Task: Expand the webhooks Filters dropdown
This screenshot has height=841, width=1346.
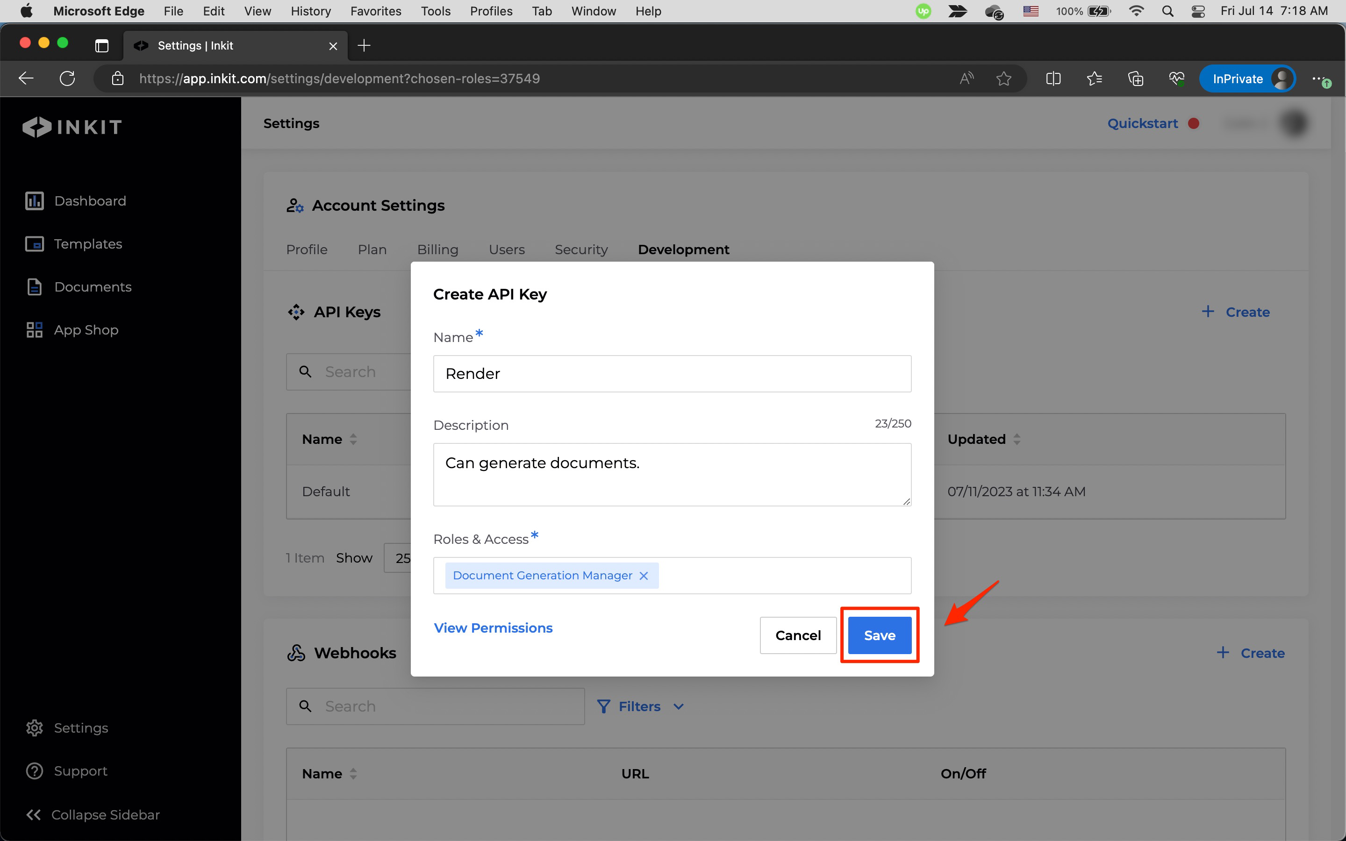Action: pos(640,706)
